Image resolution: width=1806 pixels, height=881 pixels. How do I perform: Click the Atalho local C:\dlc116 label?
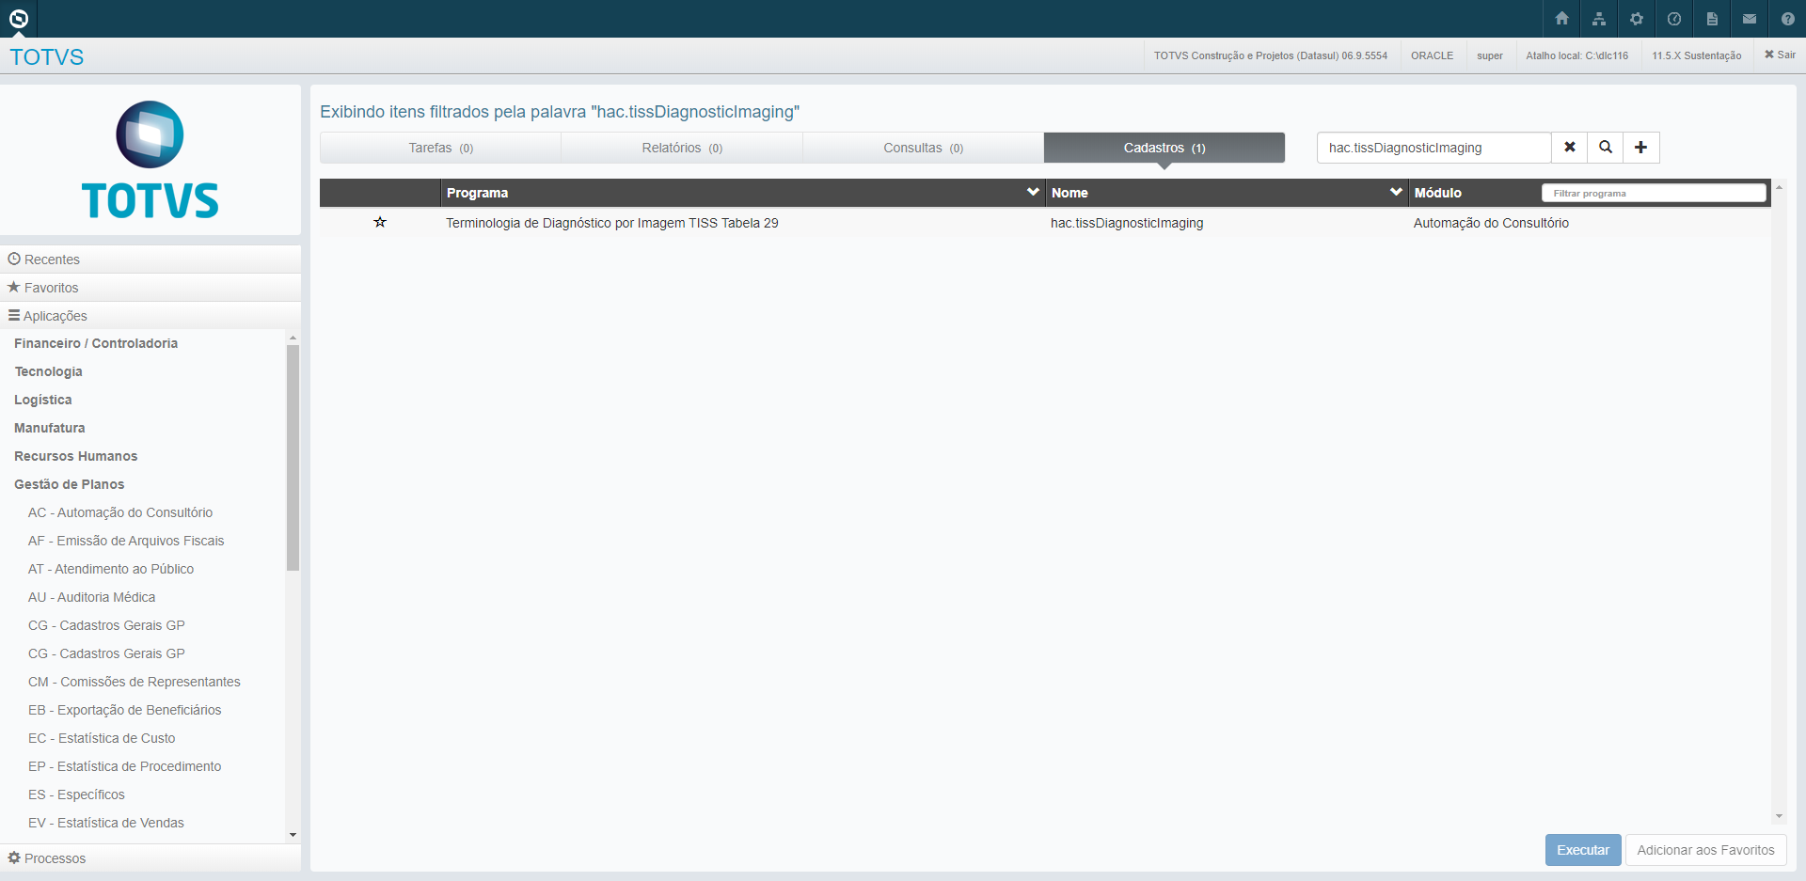coord(1577,55)
